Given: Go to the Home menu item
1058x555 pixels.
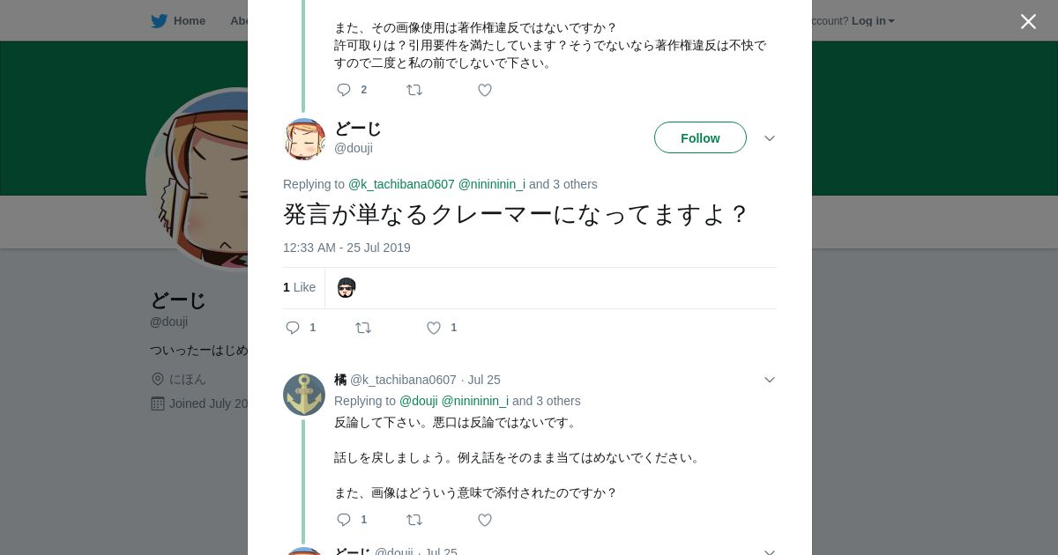Looking at the screenshot, I should click(189, 21).
